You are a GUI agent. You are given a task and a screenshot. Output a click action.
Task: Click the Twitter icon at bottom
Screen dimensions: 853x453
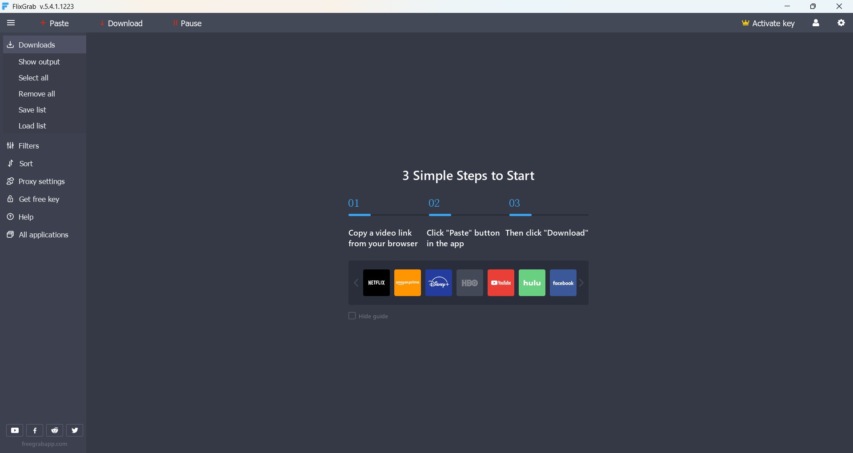pos(74,430)
